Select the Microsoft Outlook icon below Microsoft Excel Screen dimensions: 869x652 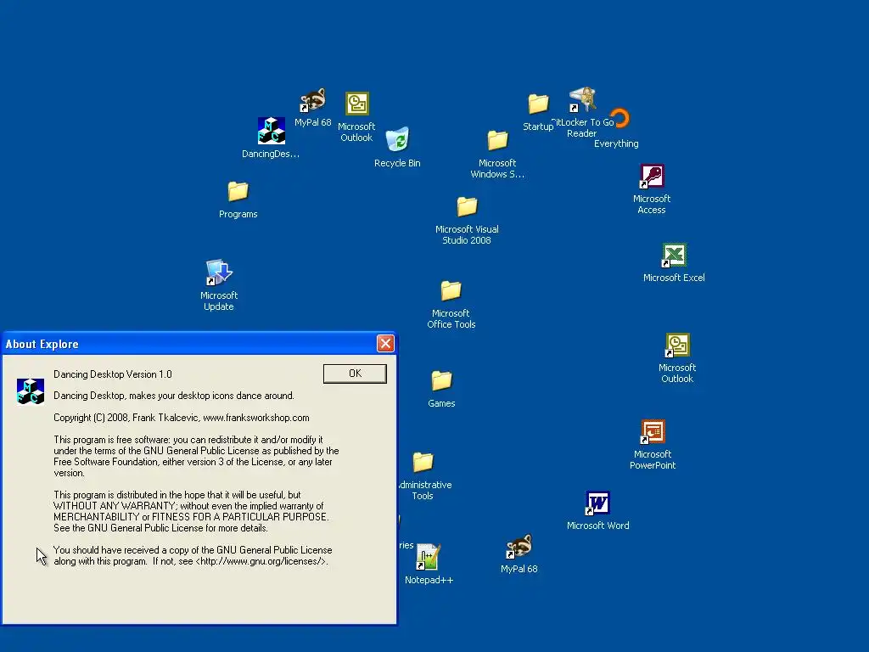click(x=677, y=346)
